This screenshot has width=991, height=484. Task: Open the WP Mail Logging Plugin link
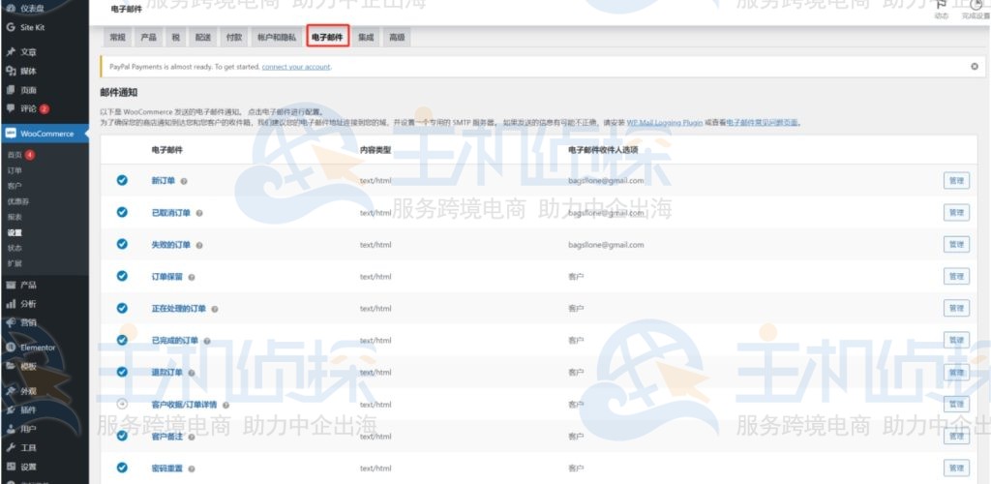pyautogui.click(x=664, y=123)
